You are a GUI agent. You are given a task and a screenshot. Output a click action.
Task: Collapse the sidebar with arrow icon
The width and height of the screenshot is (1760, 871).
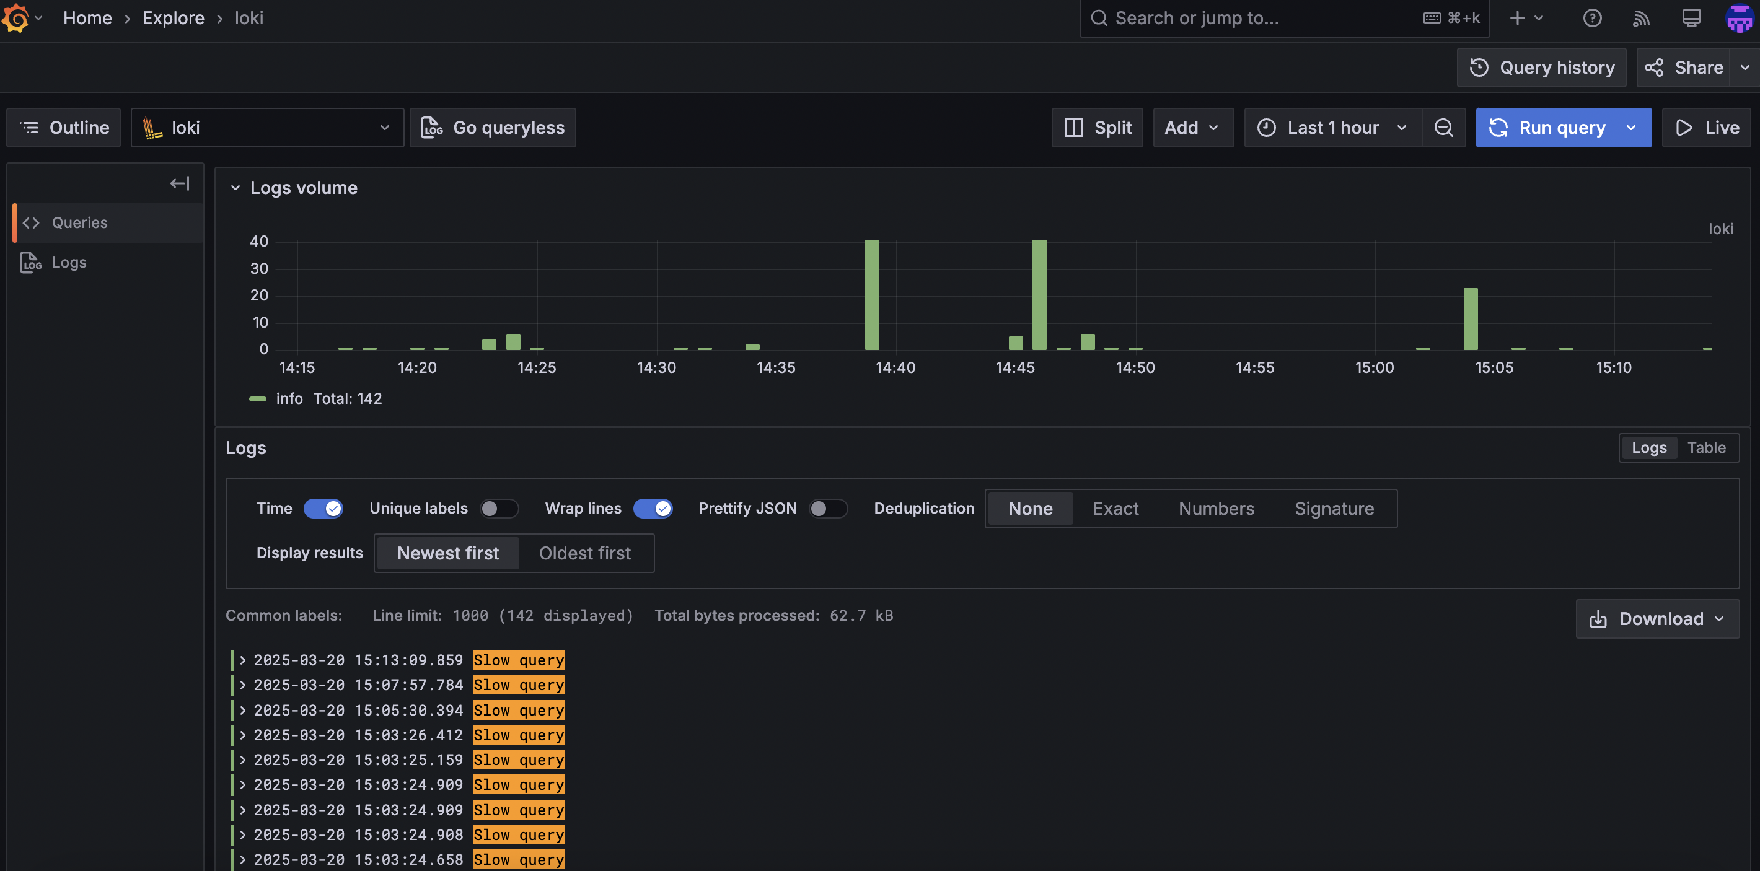(x=180, y=183)
